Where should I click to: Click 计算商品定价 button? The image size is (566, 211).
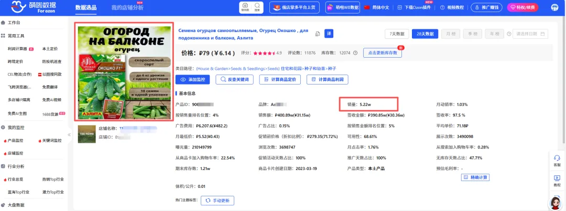point(280,79)
